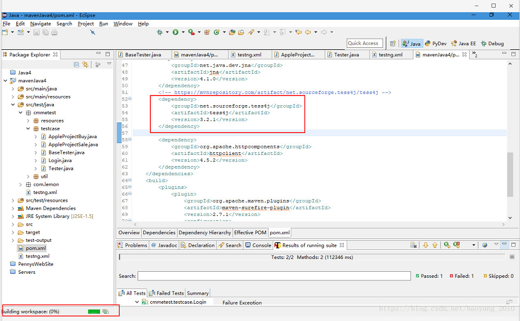Open dropdown arrow next to Debug icon
Screen dimensions: 520x321
pyautogui.click(x=167, y=32)
